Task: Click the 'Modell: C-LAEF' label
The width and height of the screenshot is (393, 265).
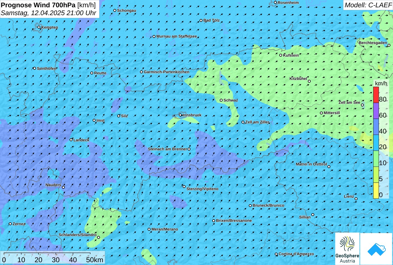Action: (368, 5)
